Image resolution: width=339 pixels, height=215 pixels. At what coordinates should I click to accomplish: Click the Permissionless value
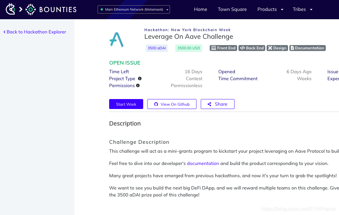pos(187,85)
